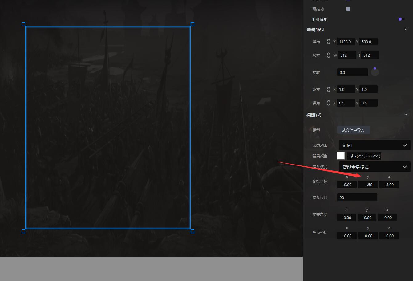The height and width of the screenshot is (281, 413).
Task: Open the white 背景颜色 swatch
Action: click(341, 156)
